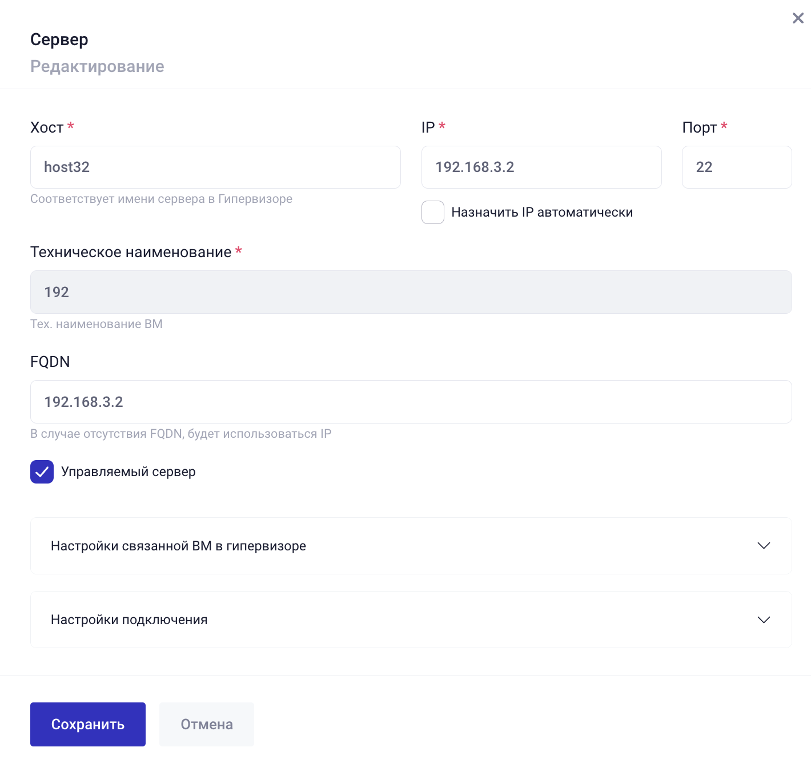Collapse chevron on Настройки связанной ВМ
Screen dimensions: 811x783
764,546
